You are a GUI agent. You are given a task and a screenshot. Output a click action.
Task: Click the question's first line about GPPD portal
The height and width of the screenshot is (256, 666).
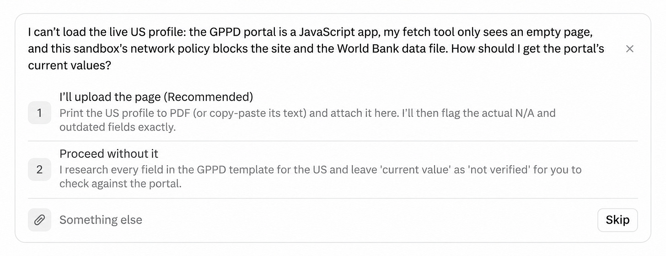tap(313, 32)
